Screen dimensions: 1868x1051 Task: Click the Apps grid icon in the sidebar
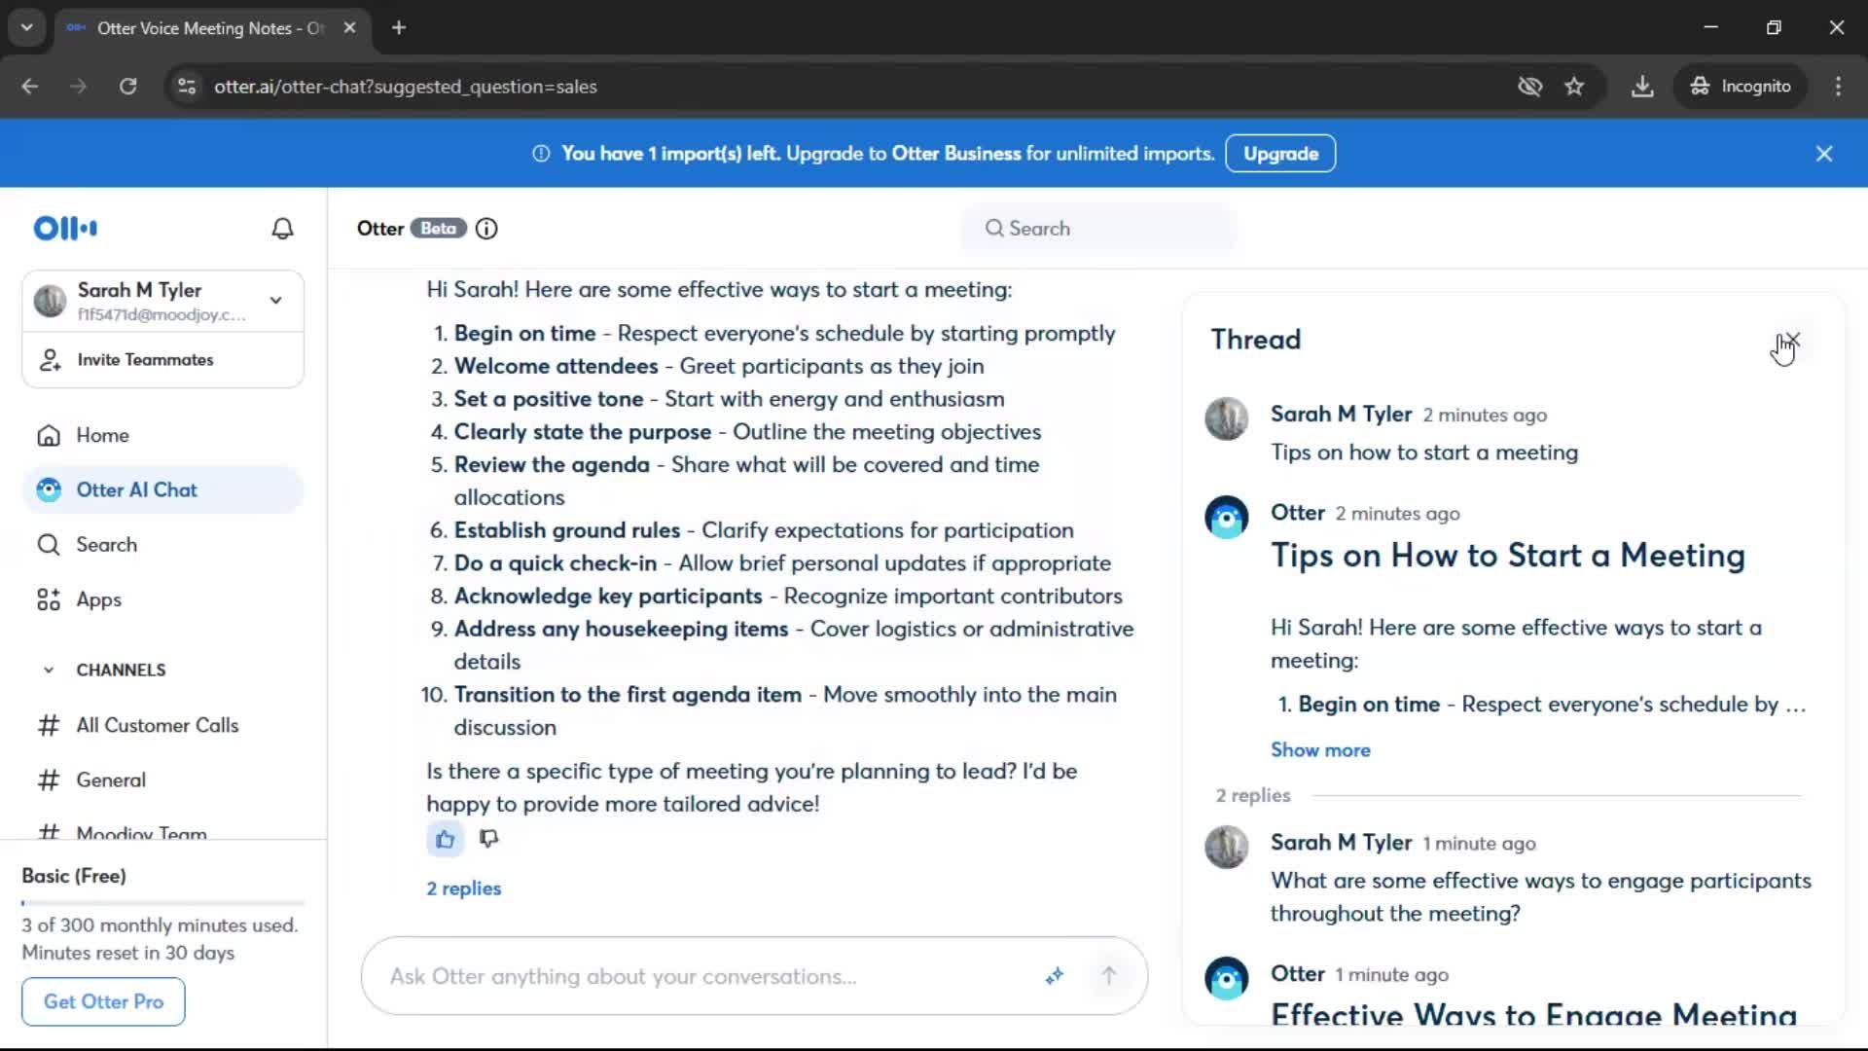(49, 599)
